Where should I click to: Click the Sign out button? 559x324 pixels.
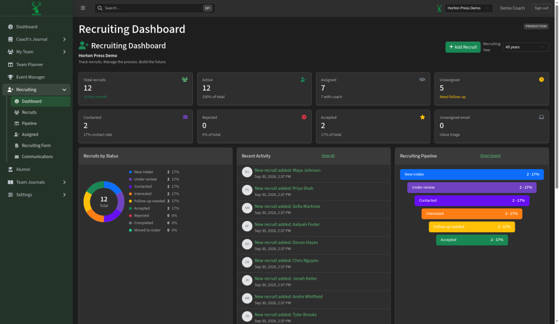(541, 8)
